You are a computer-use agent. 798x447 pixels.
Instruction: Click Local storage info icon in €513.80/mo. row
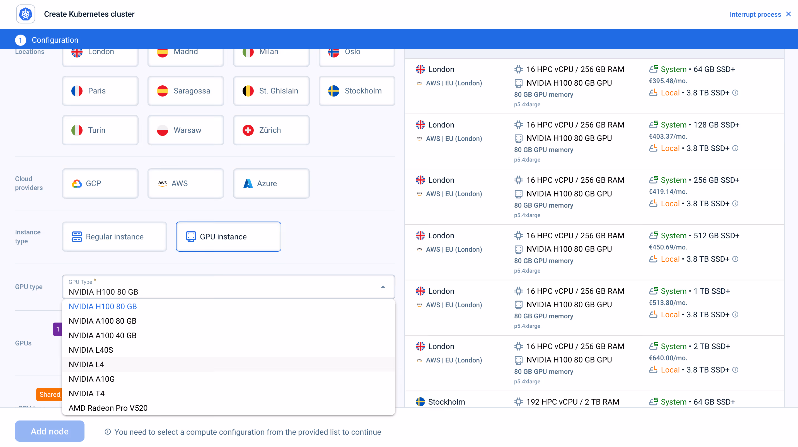coord(735,314)
